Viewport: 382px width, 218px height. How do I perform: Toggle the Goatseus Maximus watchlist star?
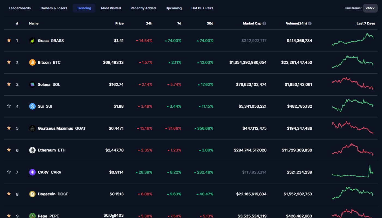pyautogui.click(x=9, y=128)
